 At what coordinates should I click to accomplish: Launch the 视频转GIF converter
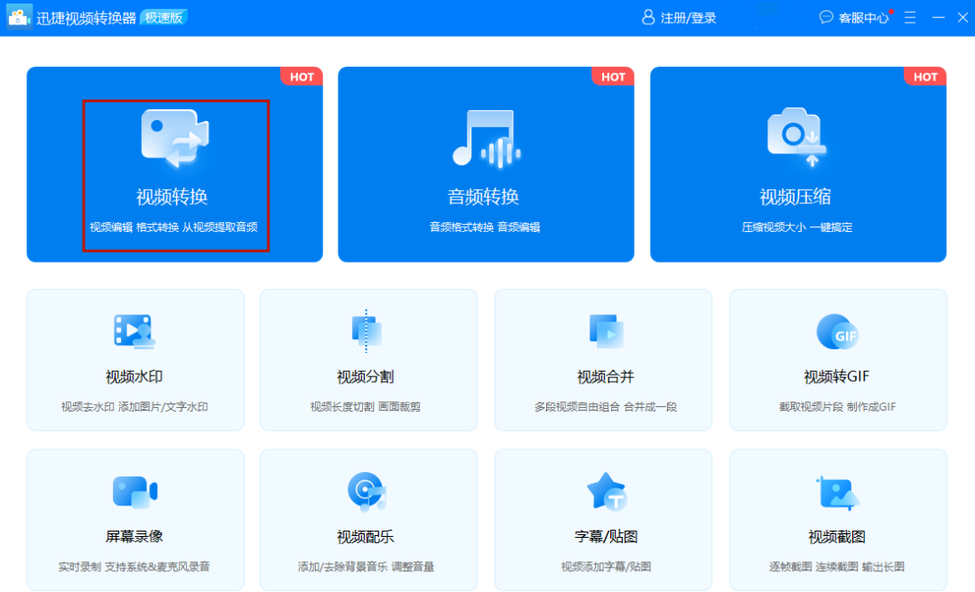pyautogui.click(x=837, y=359)
